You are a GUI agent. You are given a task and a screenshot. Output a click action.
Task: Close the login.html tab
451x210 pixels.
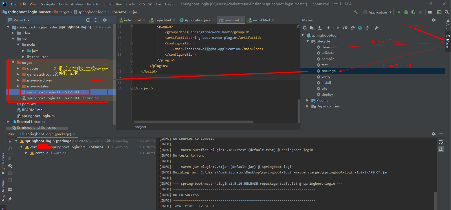pyautogui.click(x=174, y=20)
